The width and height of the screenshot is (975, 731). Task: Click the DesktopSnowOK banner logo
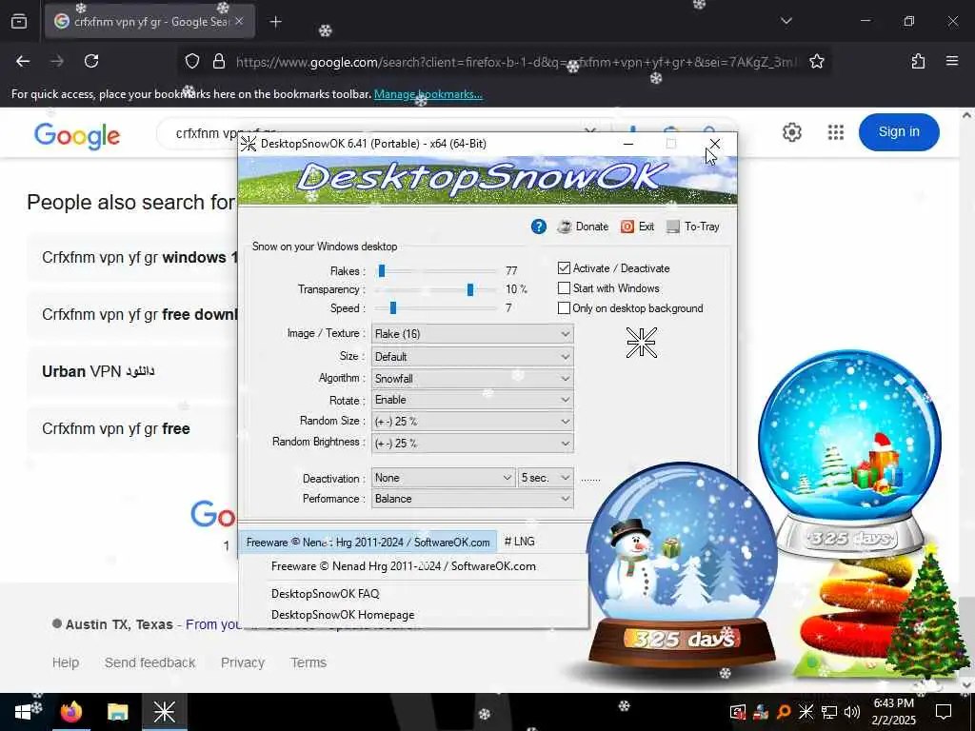click(x=487, y=180)
